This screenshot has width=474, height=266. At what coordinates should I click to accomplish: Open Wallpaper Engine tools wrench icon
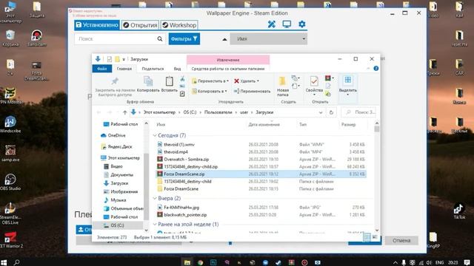[272, 24]
